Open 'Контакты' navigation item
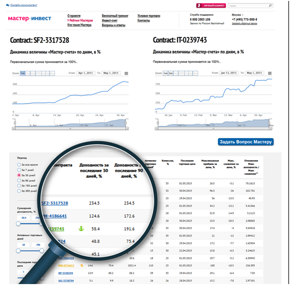 point(143,20)
